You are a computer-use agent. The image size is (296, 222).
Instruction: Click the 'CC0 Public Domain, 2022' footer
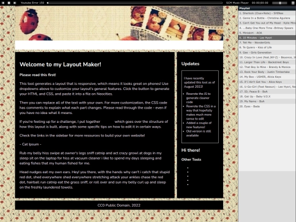click(119, 206)
